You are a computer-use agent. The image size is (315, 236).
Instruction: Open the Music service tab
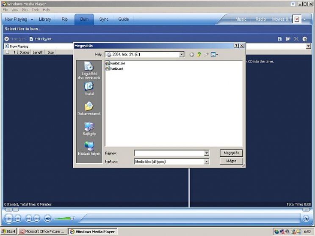241,19
